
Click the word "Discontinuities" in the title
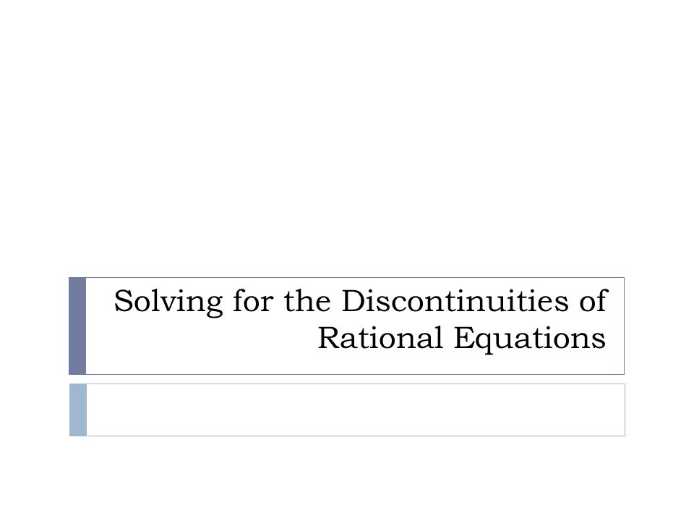pyautogui.click(x=455, y=301)
